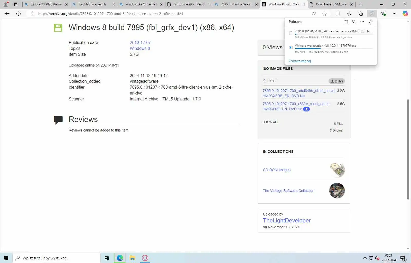View site information padlock icon
This screenshot has height=263, width=411.
pos(32,14)
